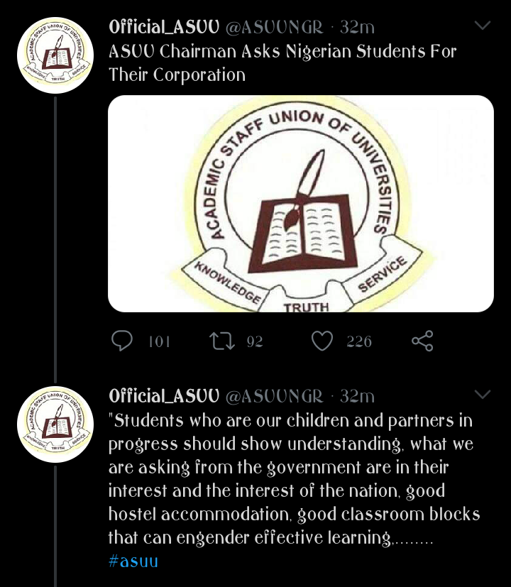Viewport: 511px width, 587px height.
Task: Retweet the ASUU Chairman tweet
Action: [x=222, y=341]
